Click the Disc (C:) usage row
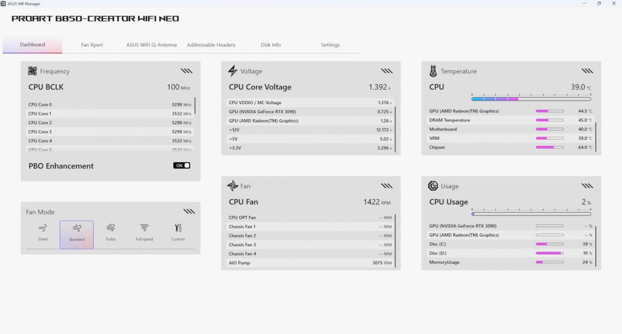 511,244
